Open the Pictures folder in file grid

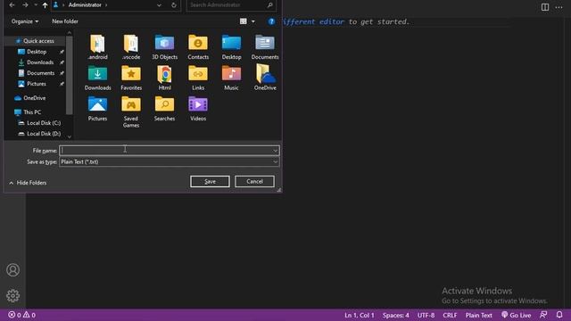click(97, 109)
